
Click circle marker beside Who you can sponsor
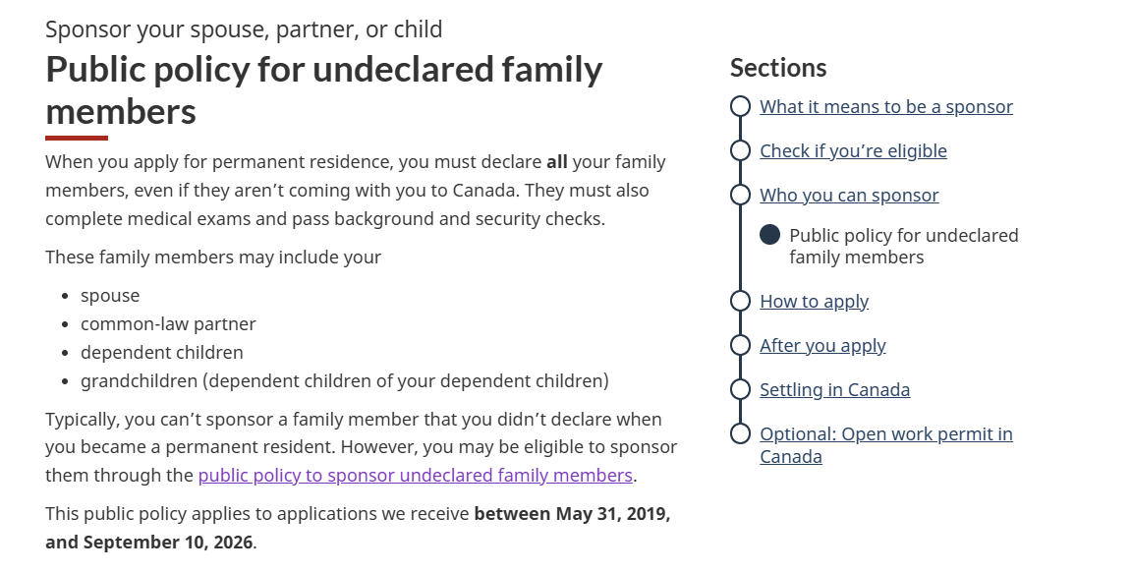pyautogui.click(x=740, y=195)
